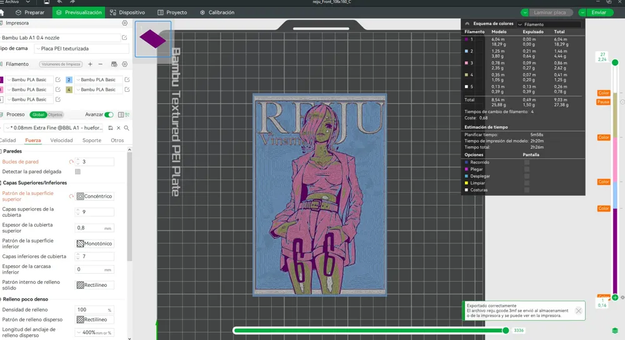The width and height of the screenshot is (625, 340).
Task: Show Recorrido in display options
Action: (x=527, y=162)
